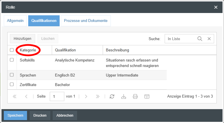Check the Zertifikate row checkbox
This screenshot has height=123, width=224.
point(12,84)
